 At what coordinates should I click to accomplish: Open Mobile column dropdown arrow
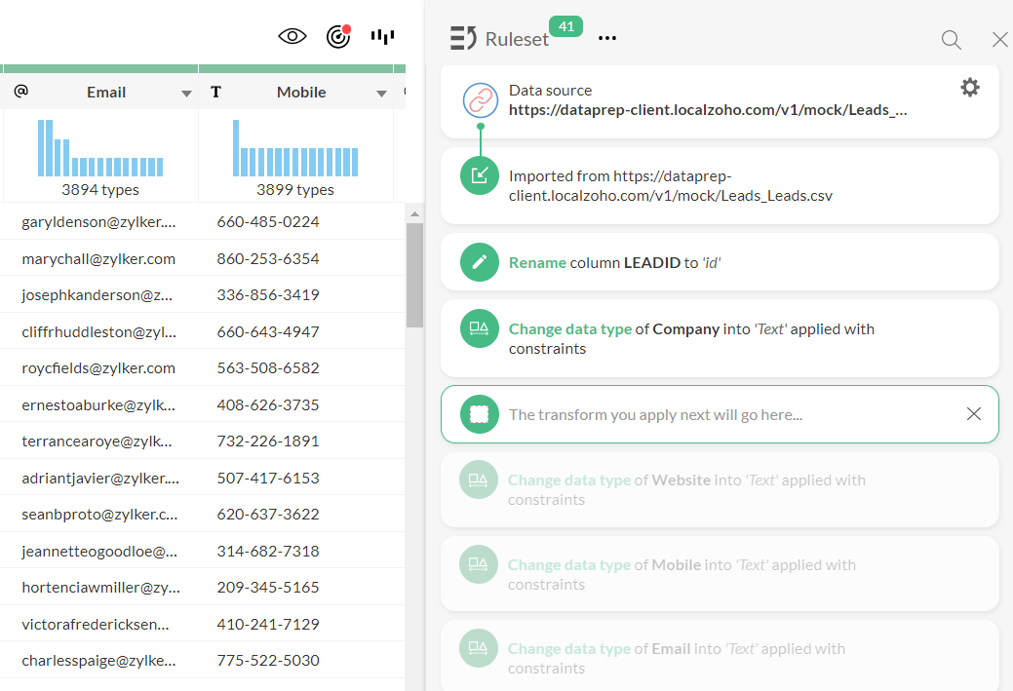pos(381,94)
